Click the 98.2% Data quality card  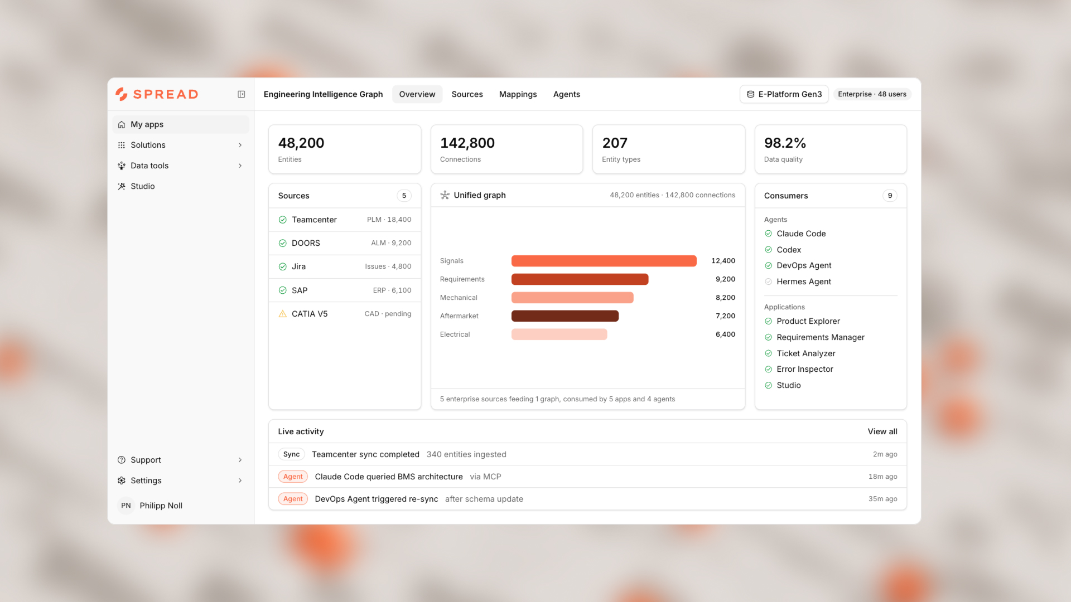click(831, 149)
